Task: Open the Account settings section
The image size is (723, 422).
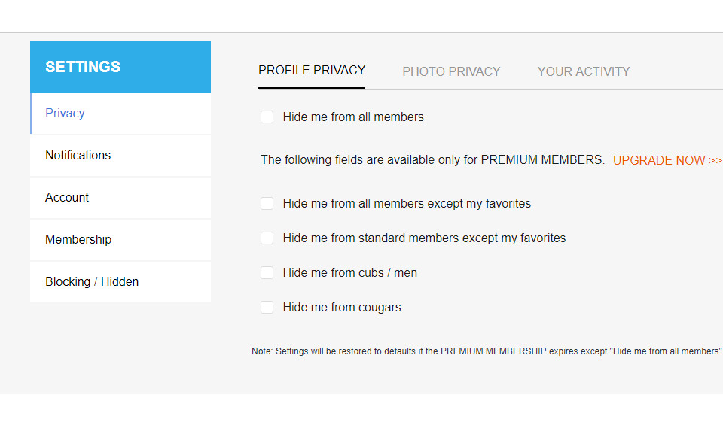Action: click(67, 197)
